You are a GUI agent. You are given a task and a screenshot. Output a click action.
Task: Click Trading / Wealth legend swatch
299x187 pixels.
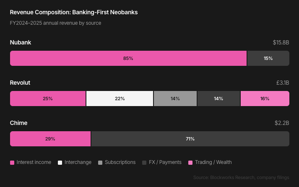191,163
